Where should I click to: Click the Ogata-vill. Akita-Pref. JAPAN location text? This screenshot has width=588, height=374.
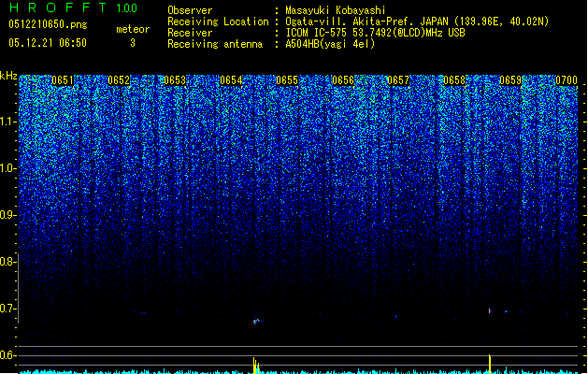pyautogui.click(x=417, y=22)
